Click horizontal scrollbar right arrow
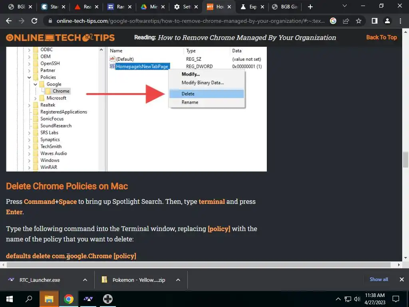This screenshot has width=409, height=307. [399, 265]
